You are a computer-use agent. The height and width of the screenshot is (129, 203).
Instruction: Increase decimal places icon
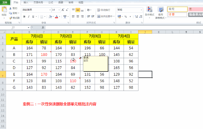coord(136,17)
